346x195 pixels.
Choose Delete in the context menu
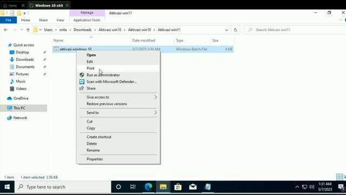(91, 144)
